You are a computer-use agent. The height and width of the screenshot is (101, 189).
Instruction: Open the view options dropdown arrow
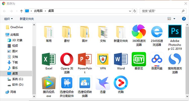coord(174,19)
